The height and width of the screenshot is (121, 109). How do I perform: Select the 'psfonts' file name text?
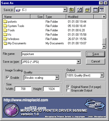pos(12,22)
